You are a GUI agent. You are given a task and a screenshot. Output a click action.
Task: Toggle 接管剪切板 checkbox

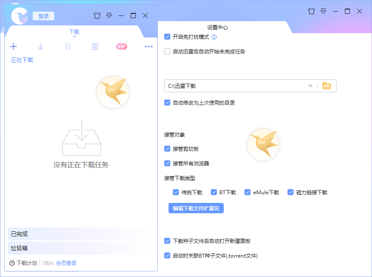click(167, 149)
